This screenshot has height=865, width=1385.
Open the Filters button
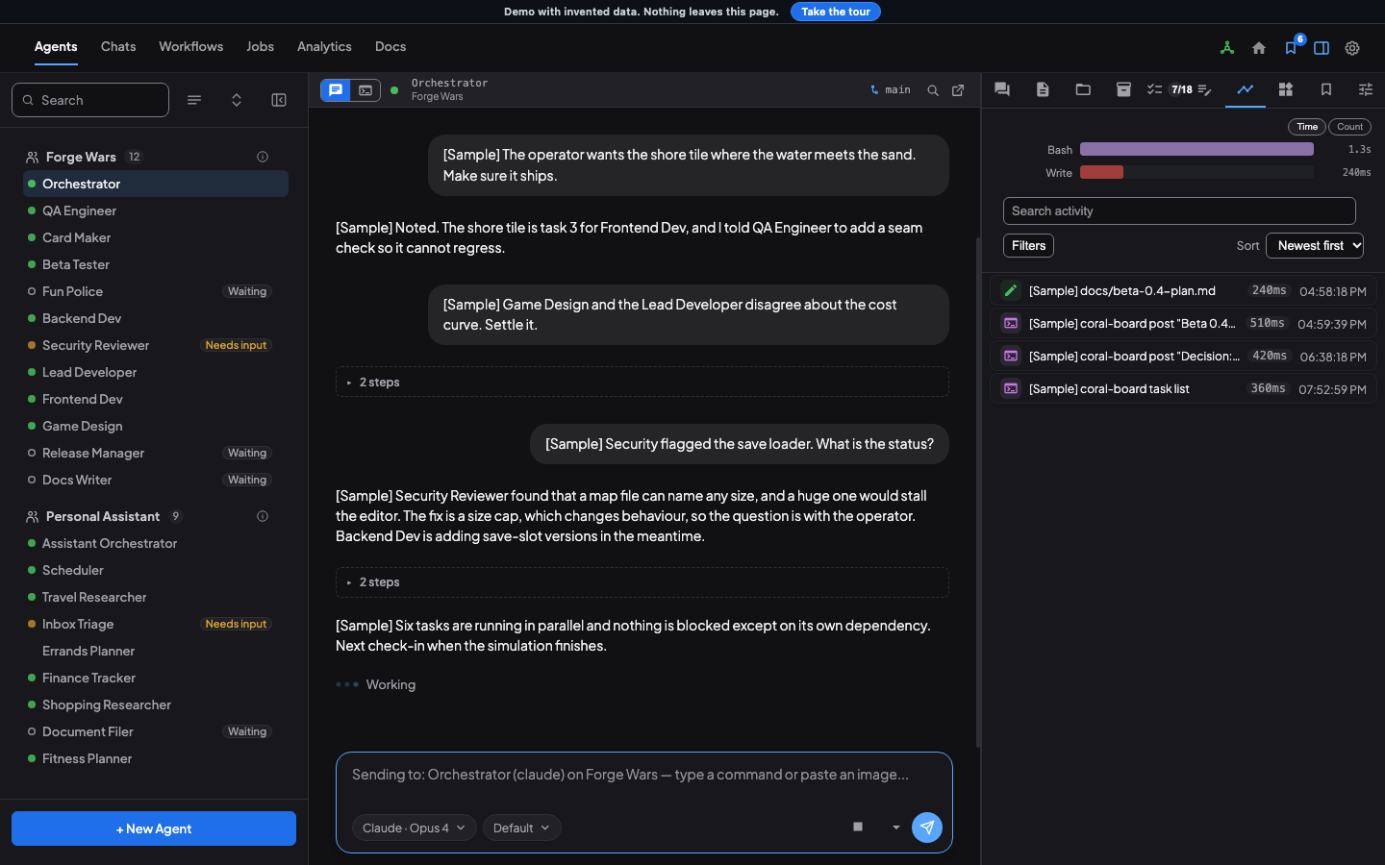[1028, 246]
